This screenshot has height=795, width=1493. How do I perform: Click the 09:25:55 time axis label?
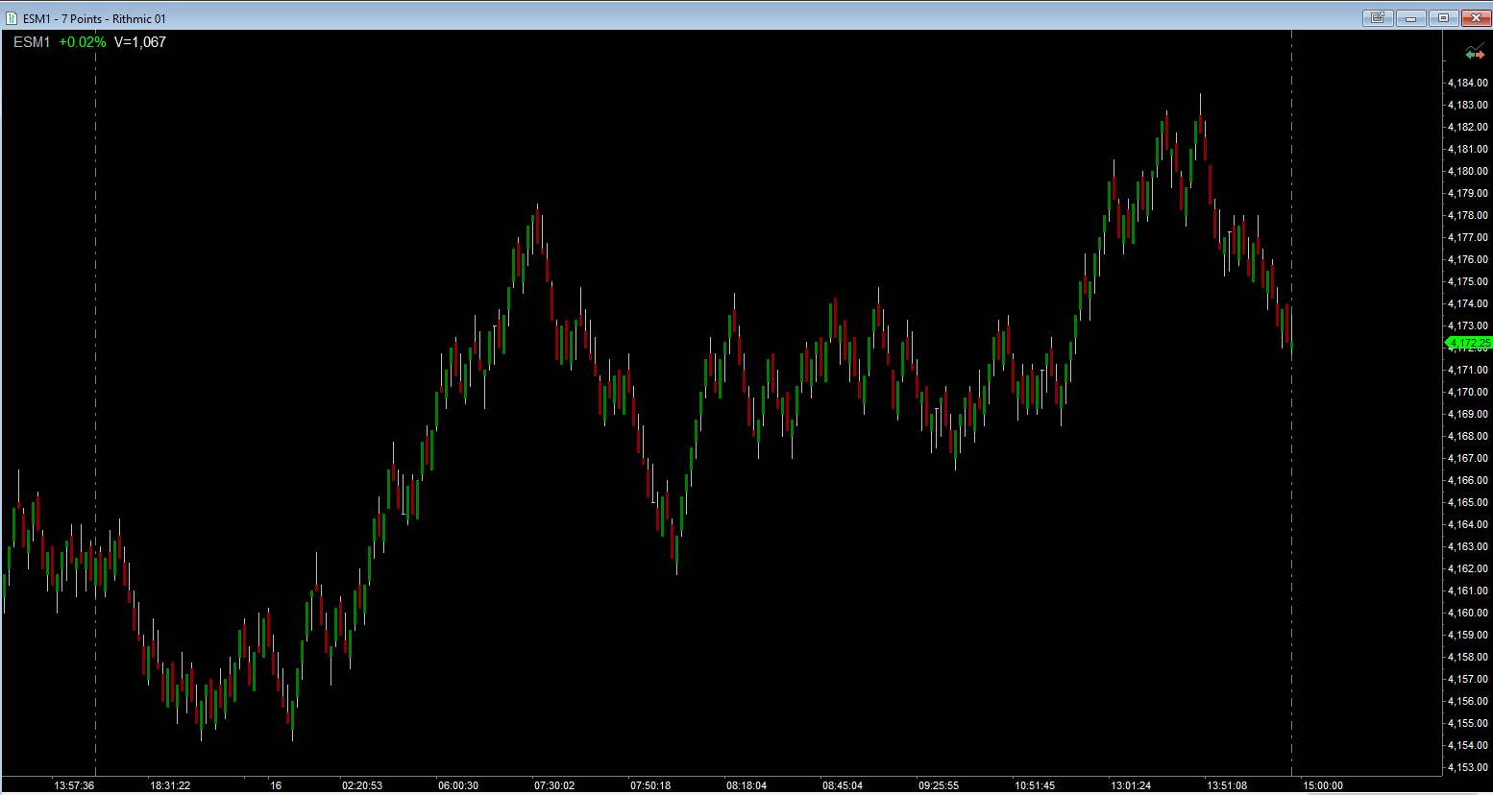939,785
